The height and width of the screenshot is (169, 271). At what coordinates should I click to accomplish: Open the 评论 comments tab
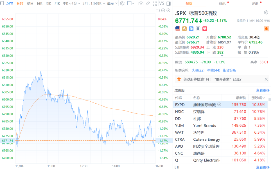(x=255, y=3)
